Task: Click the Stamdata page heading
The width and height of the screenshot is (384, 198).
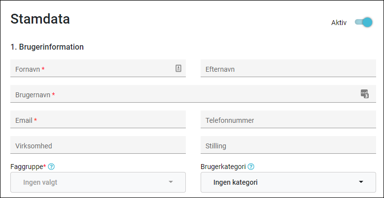Action: [x=40, y=19]
